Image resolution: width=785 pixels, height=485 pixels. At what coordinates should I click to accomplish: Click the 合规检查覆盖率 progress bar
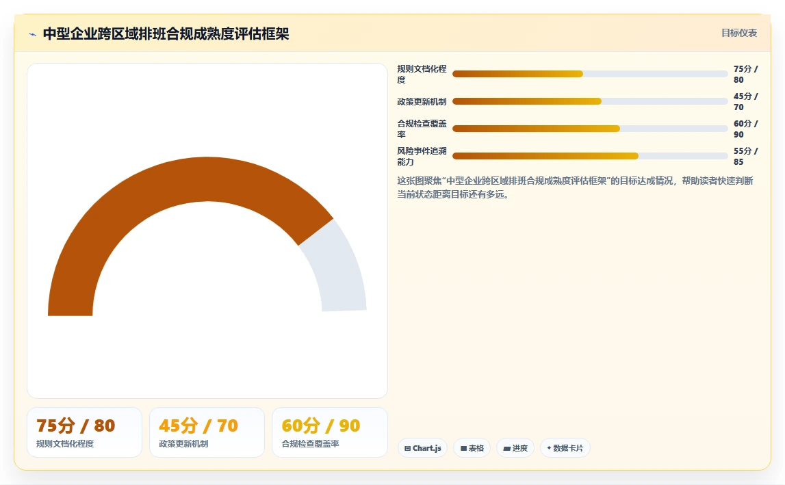pyautogui.click(x=590, y=129)
